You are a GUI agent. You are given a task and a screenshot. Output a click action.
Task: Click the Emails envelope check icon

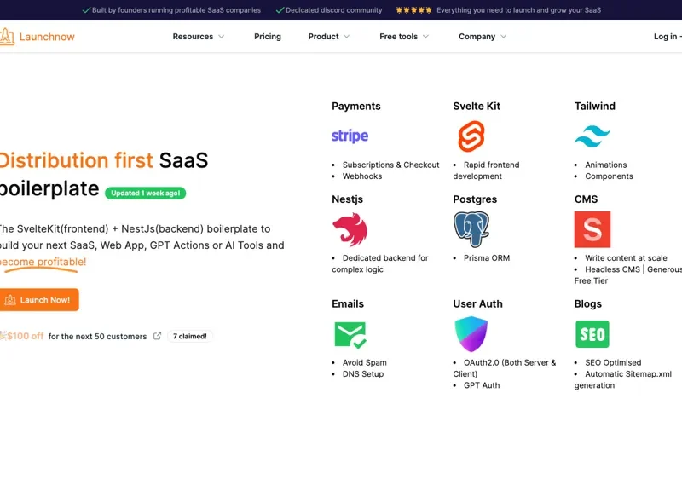pyautogui.click(x=350, y=334)
